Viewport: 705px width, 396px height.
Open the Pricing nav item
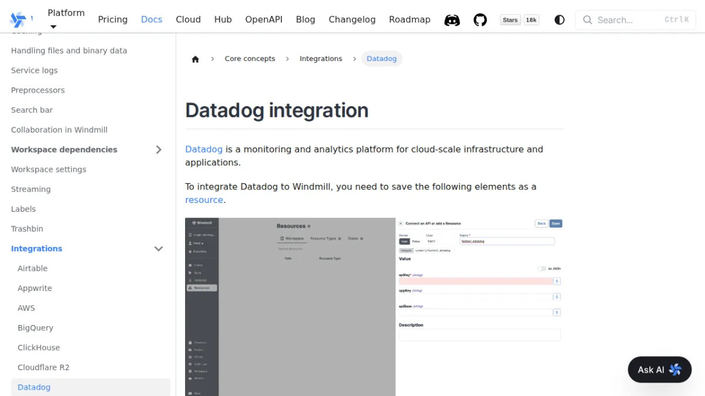tap(113, 19)
